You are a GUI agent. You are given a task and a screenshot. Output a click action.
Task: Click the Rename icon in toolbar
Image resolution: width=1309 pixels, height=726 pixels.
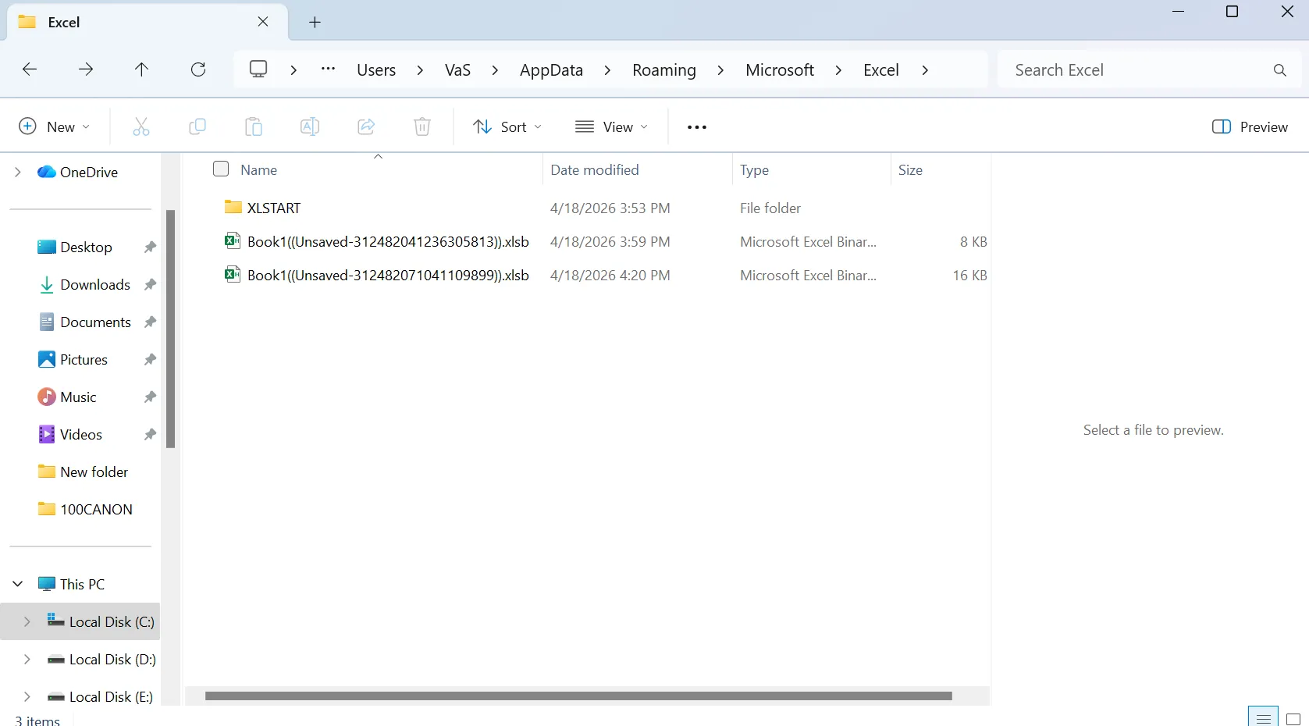pyautogui.click(x=310, y=126)
